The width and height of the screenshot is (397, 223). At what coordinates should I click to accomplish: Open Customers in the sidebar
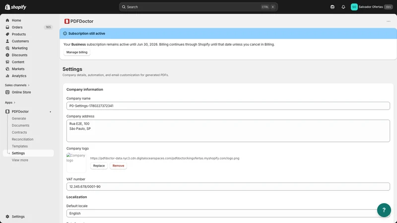pos(20,41)
